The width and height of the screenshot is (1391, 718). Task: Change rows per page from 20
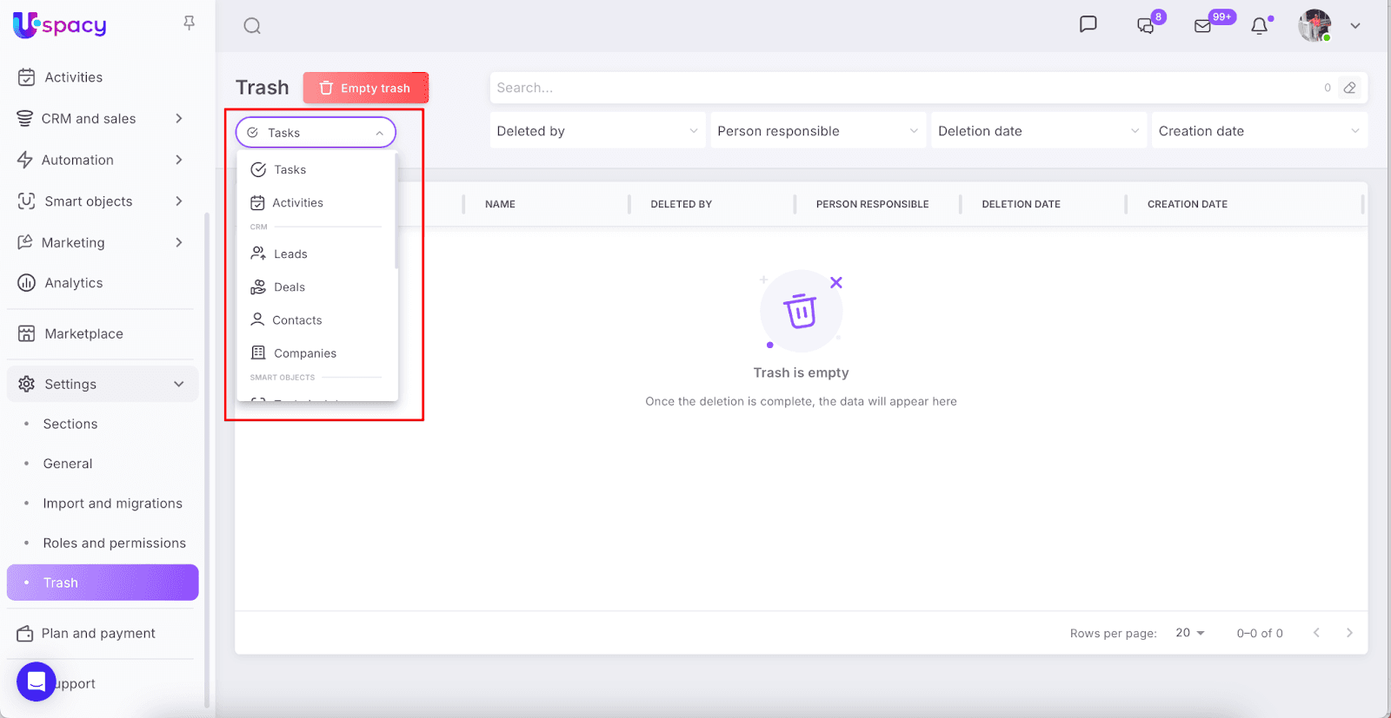click(1189, 633)
